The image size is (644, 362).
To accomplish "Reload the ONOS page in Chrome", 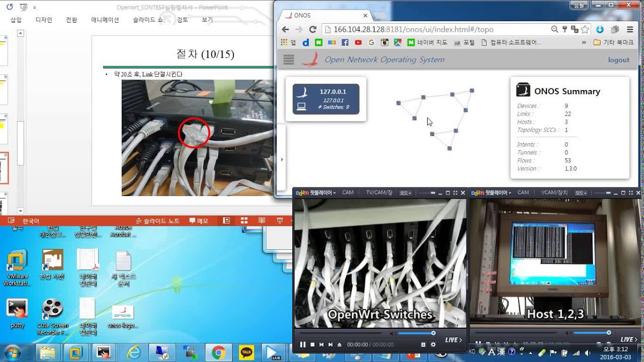I will tap(312, 30).
